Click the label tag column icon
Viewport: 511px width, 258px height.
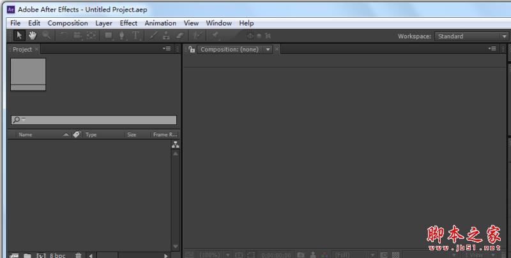(77, 134)
